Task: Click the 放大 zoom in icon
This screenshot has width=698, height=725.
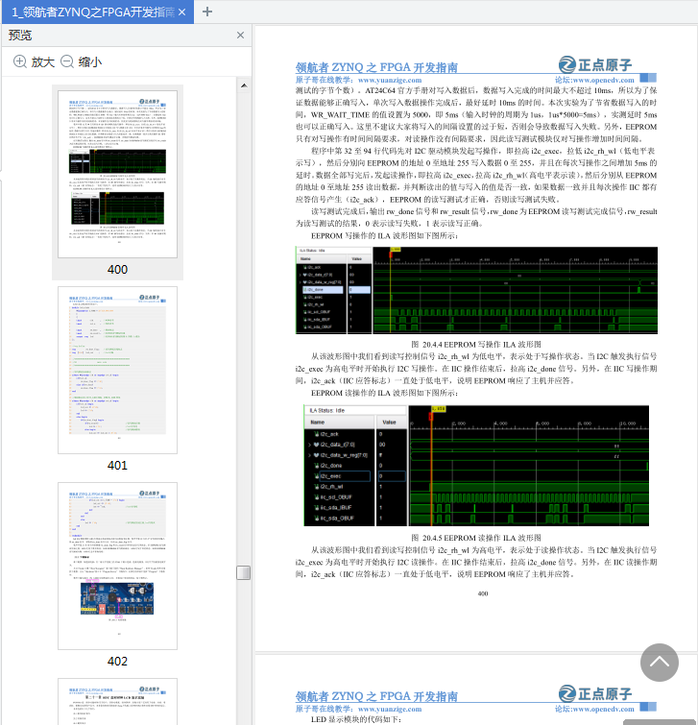Action: pyautogui.click(x=20, y=61)
